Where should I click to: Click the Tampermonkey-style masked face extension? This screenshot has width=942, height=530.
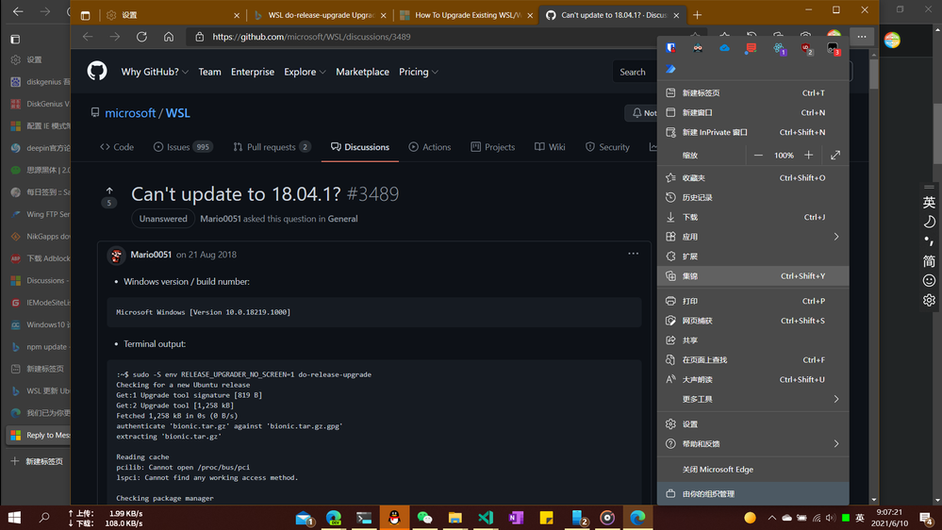pos(698,47)
